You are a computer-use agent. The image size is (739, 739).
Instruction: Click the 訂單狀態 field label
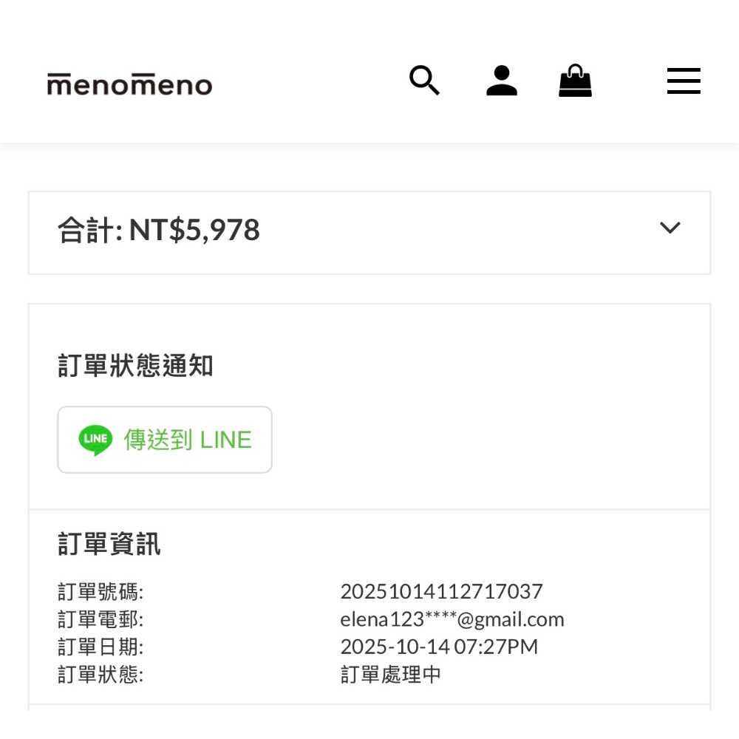coord(101,674)
